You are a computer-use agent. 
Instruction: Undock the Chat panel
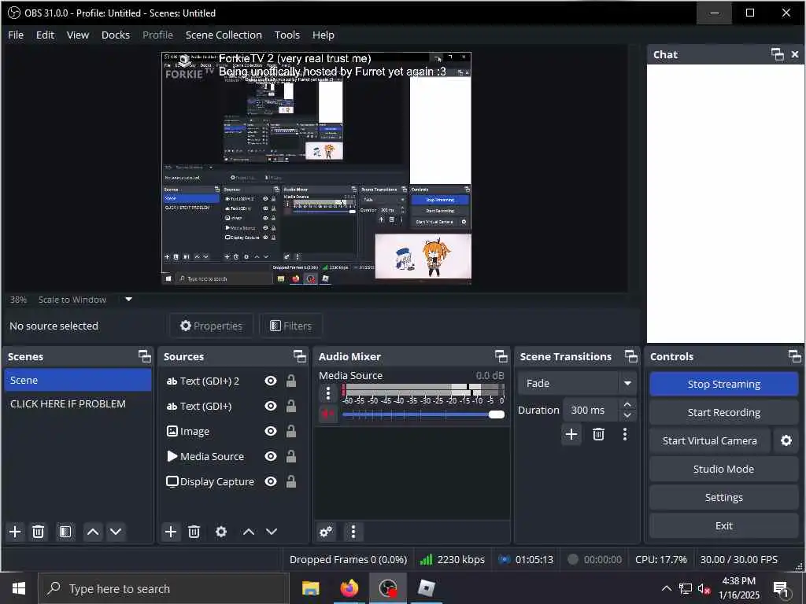pos(777,54)
